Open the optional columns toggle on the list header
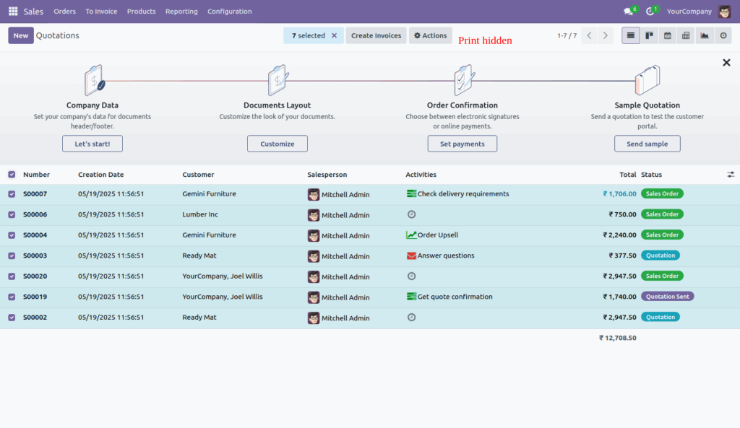The image size is (740, 428). tap(730, 174)
